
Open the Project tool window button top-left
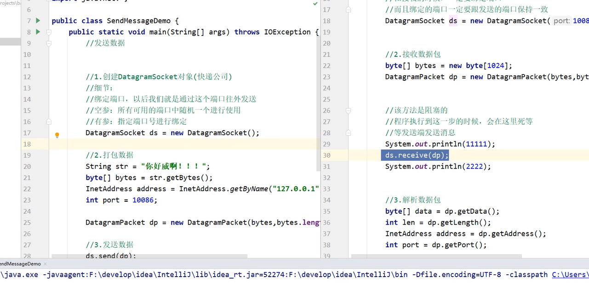pyautogui.click(x=9, y=2)
